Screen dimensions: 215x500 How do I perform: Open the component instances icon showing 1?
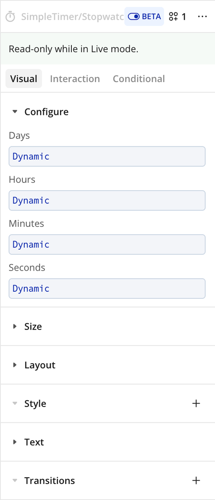[x=178, y=16]
